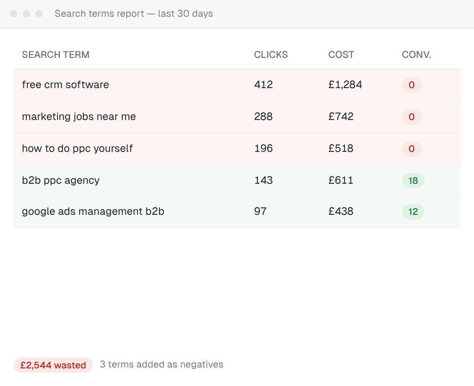Screen dimensions: 474x386
Task: Click the 0 badge for marketing jobs near me
Action: tap(412, 117)
